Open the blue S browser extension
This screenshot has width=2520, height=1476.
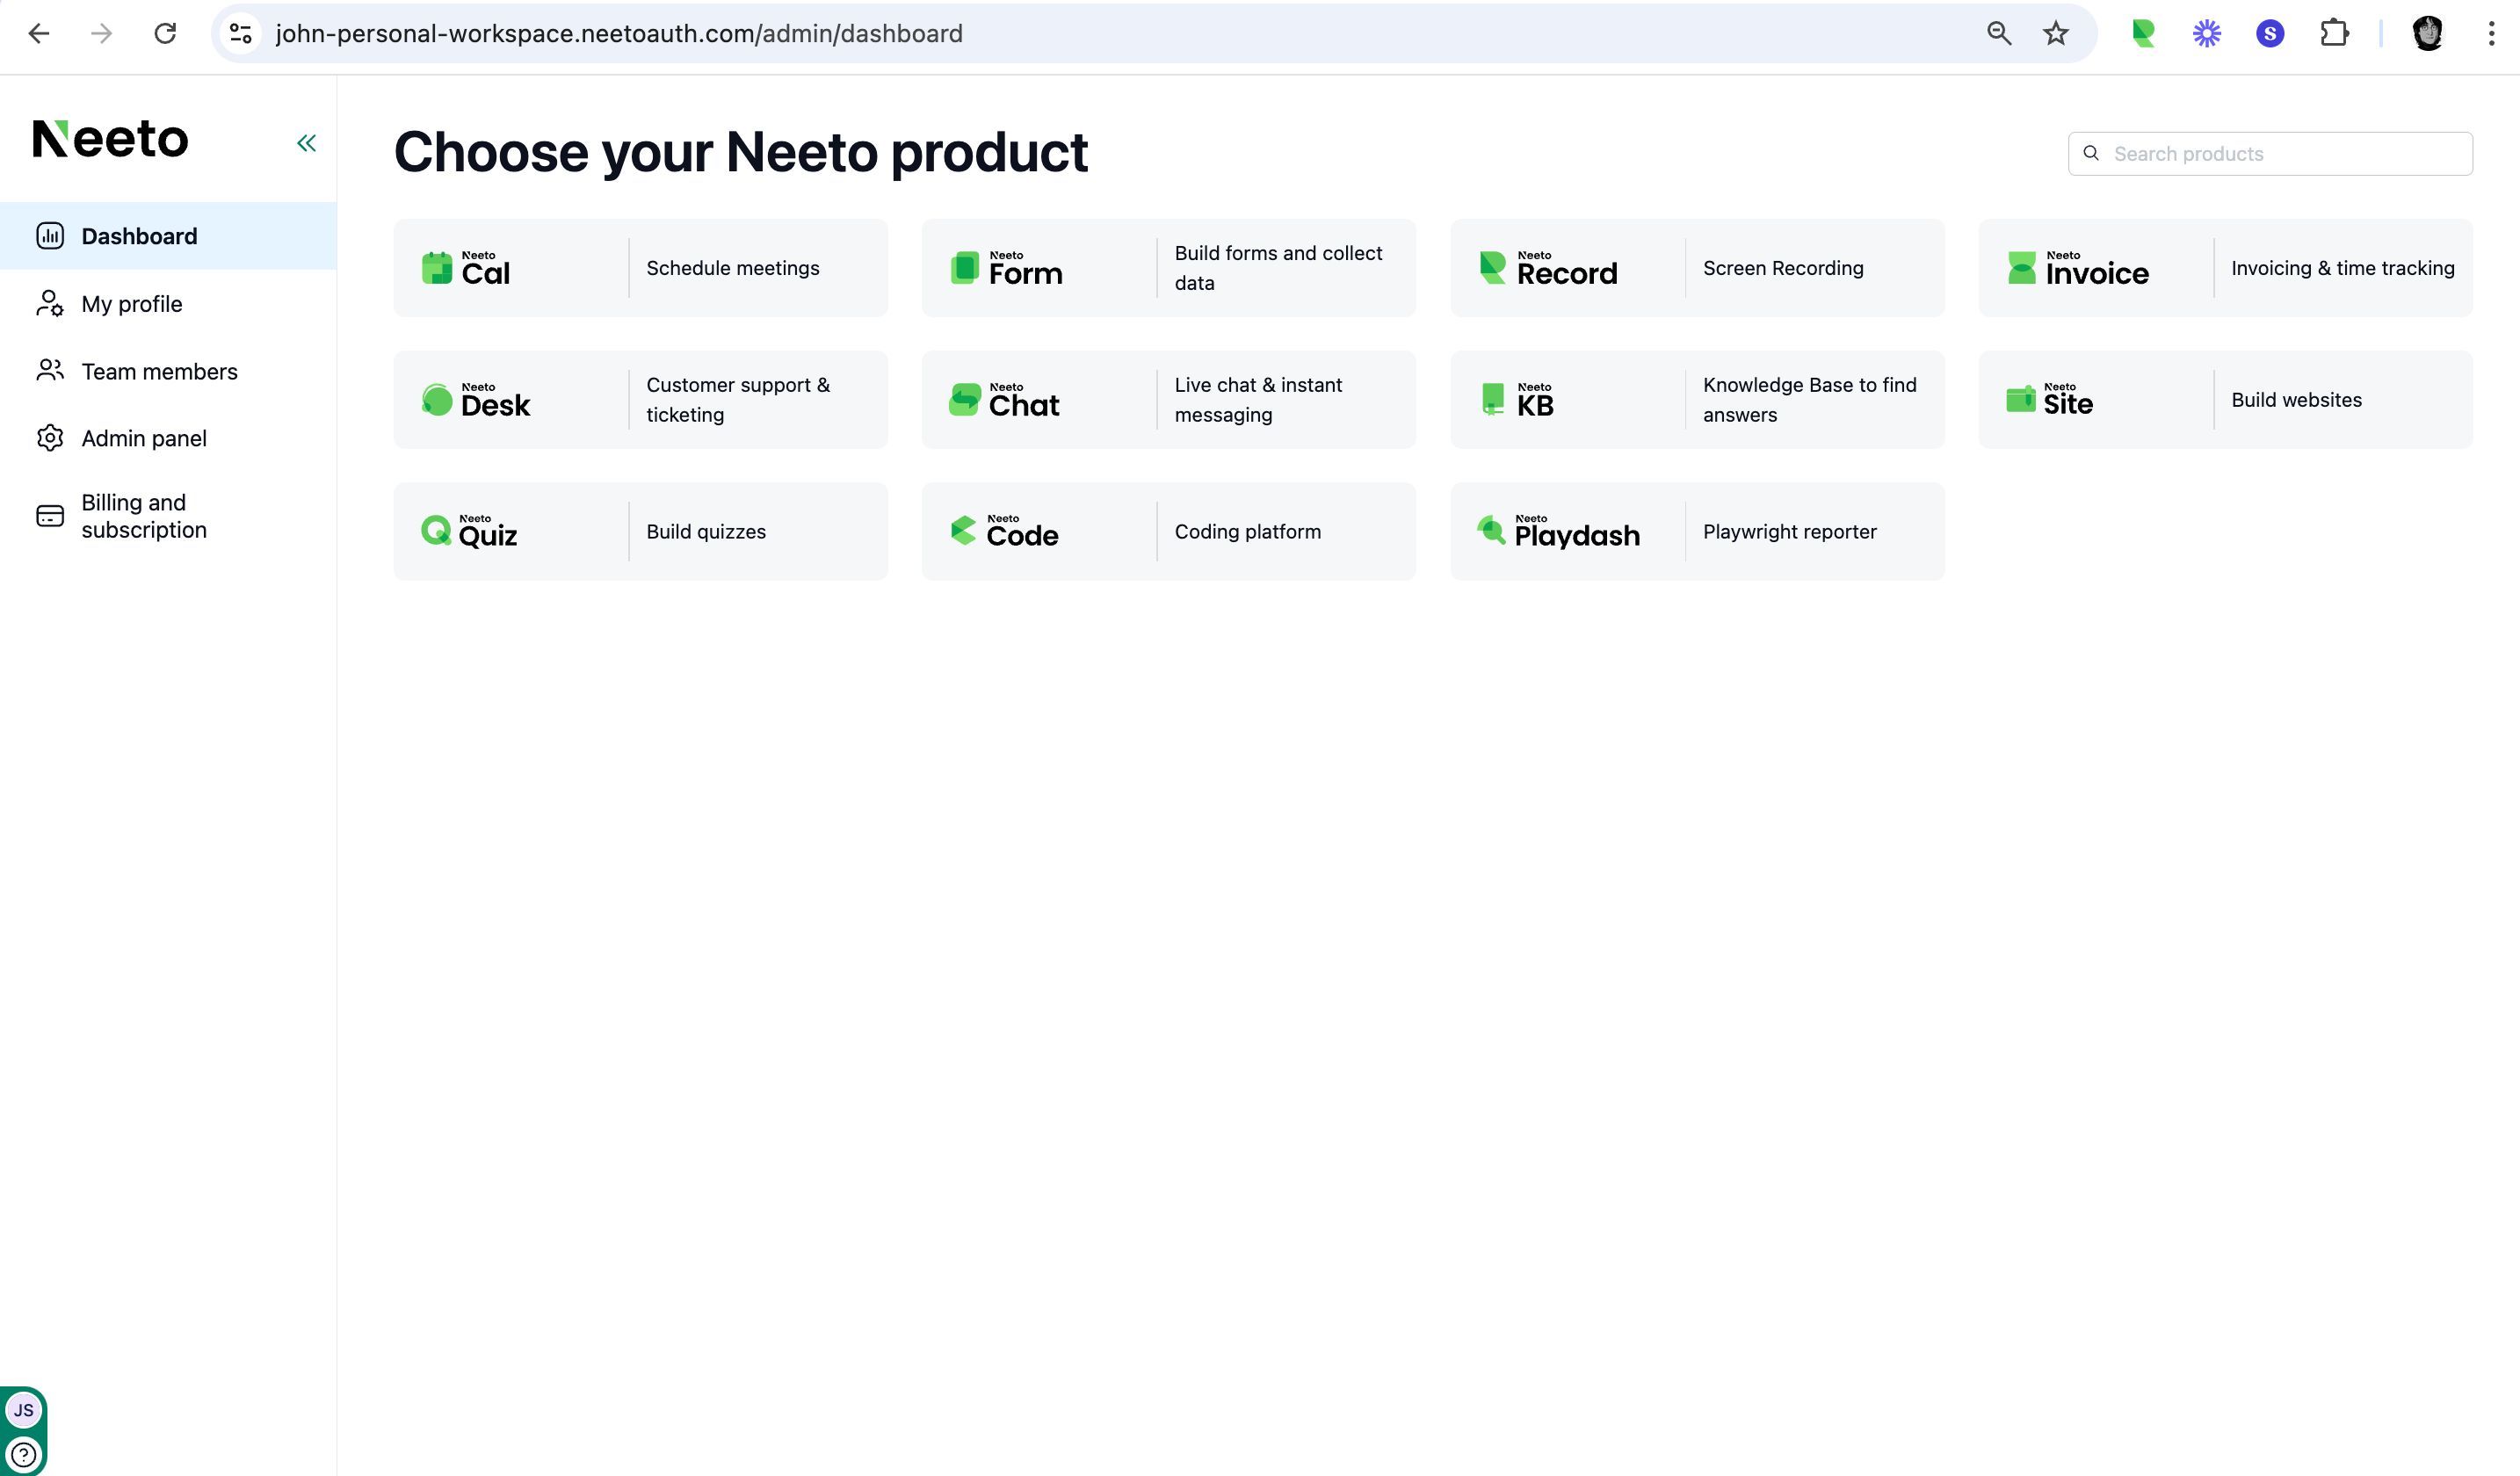tap(2270, 33)
